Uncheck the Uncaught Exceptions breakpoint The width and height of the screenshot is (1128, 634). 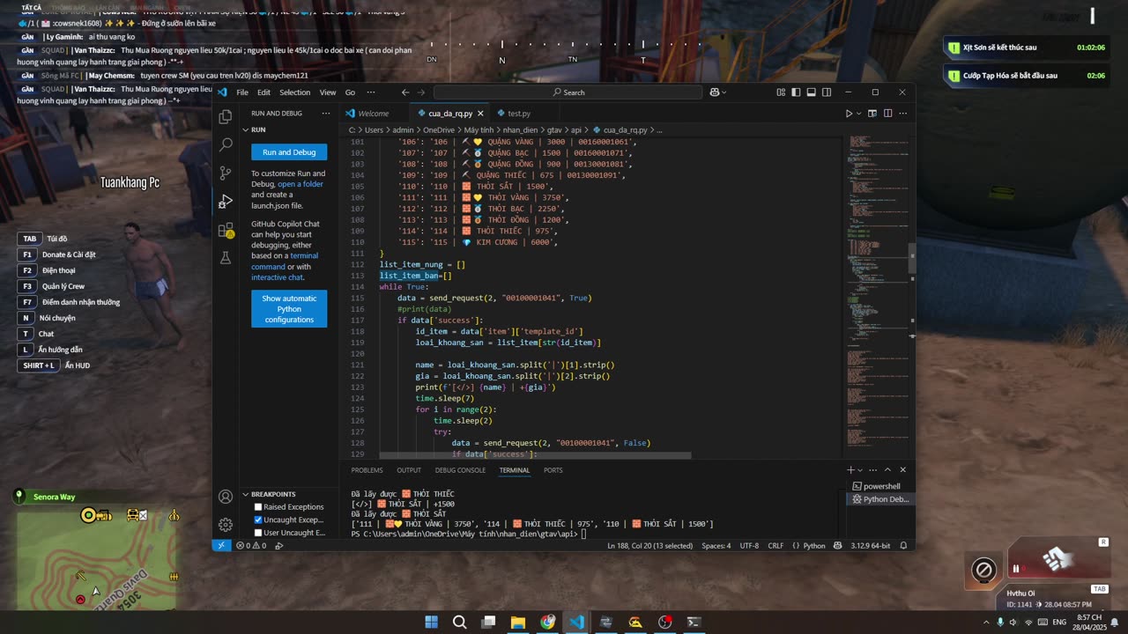[x=258, y=520]
